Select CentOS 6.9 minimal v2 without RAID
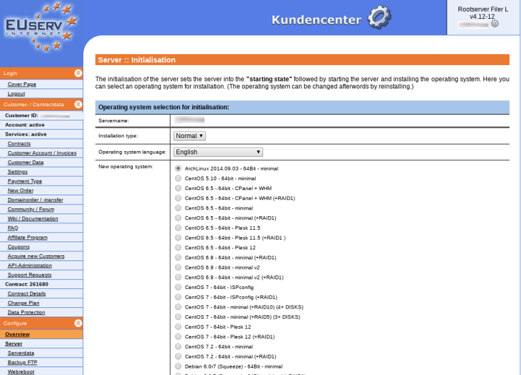The height and width of the screenshot is (375, 521). [x=178, y=268]
